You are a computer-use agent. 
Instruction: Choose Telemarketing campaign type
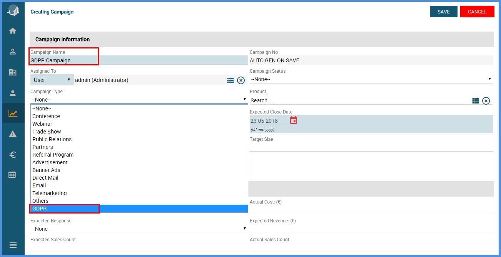point(139,193)
